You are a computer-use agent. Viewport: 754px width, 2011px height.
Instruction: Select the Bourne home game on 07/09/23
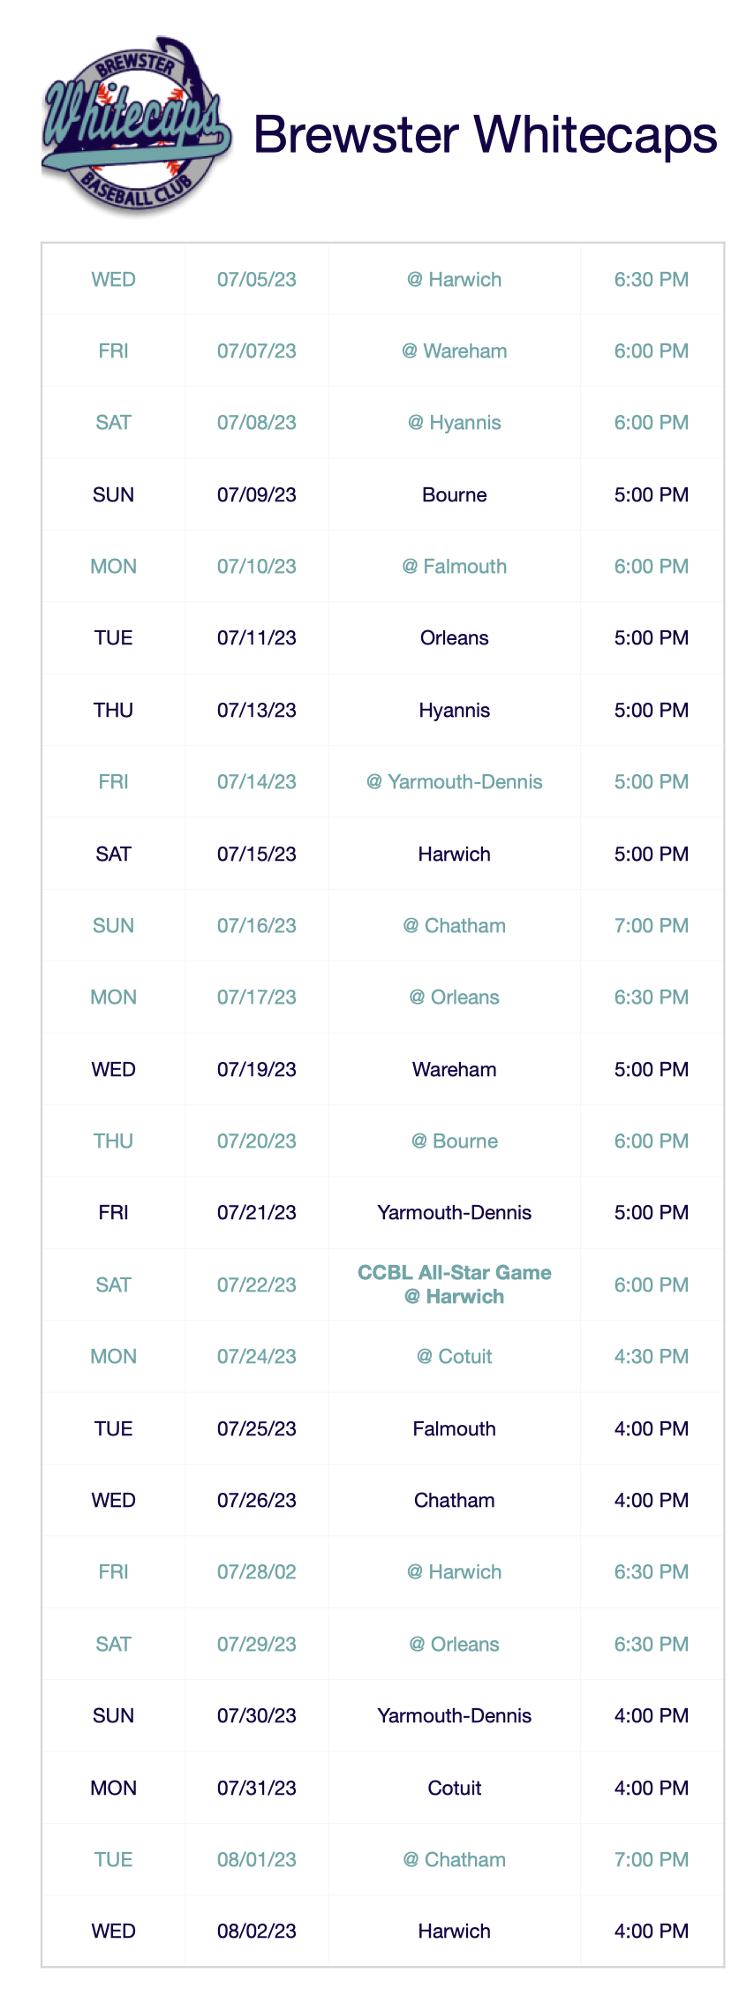[x=454, y=495]
